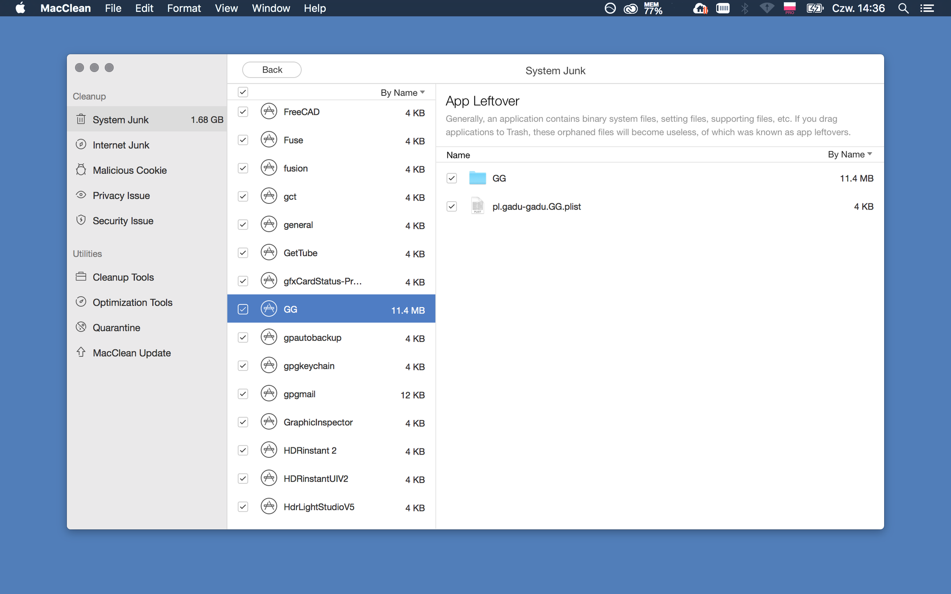
Task: Click the app icon beside fusion
Action: pyautogui.click(x=269, y=168)
